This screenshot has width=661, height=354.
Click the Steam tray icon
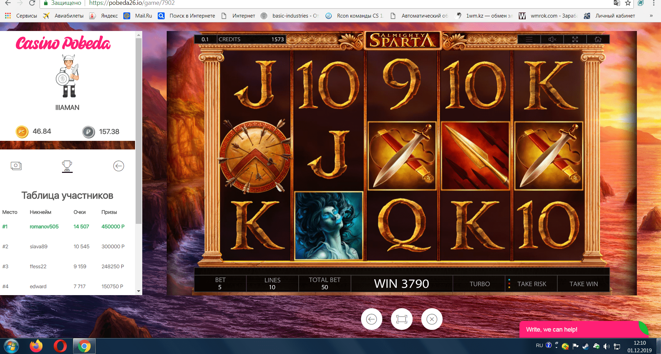[586, 346]
